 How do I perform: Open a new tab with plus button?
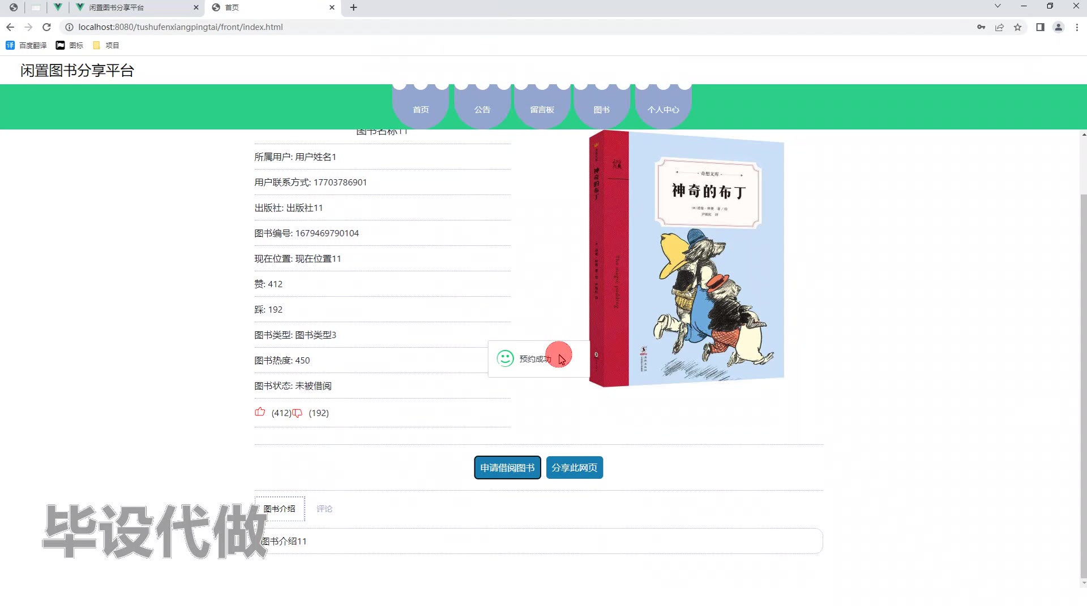pyautogui.click(x=353, y=7)
